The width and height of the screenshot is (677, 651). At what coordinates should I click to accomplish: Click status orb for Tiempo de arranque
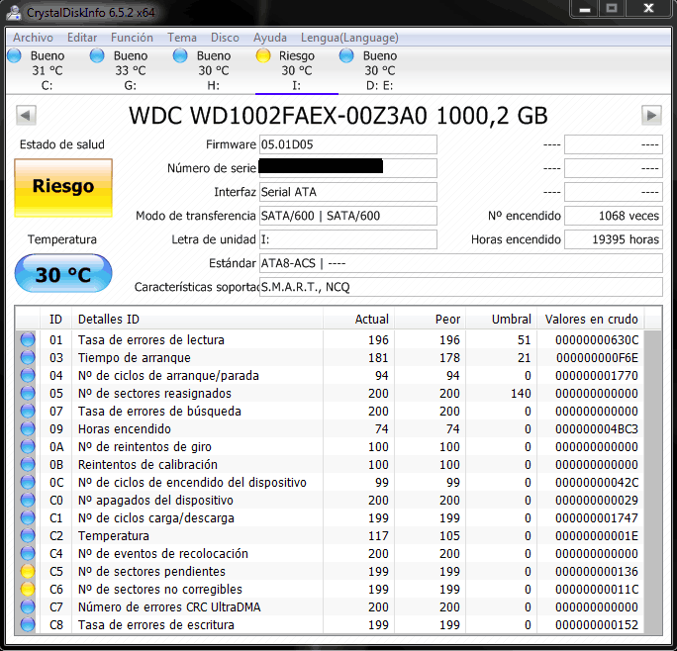28,357
